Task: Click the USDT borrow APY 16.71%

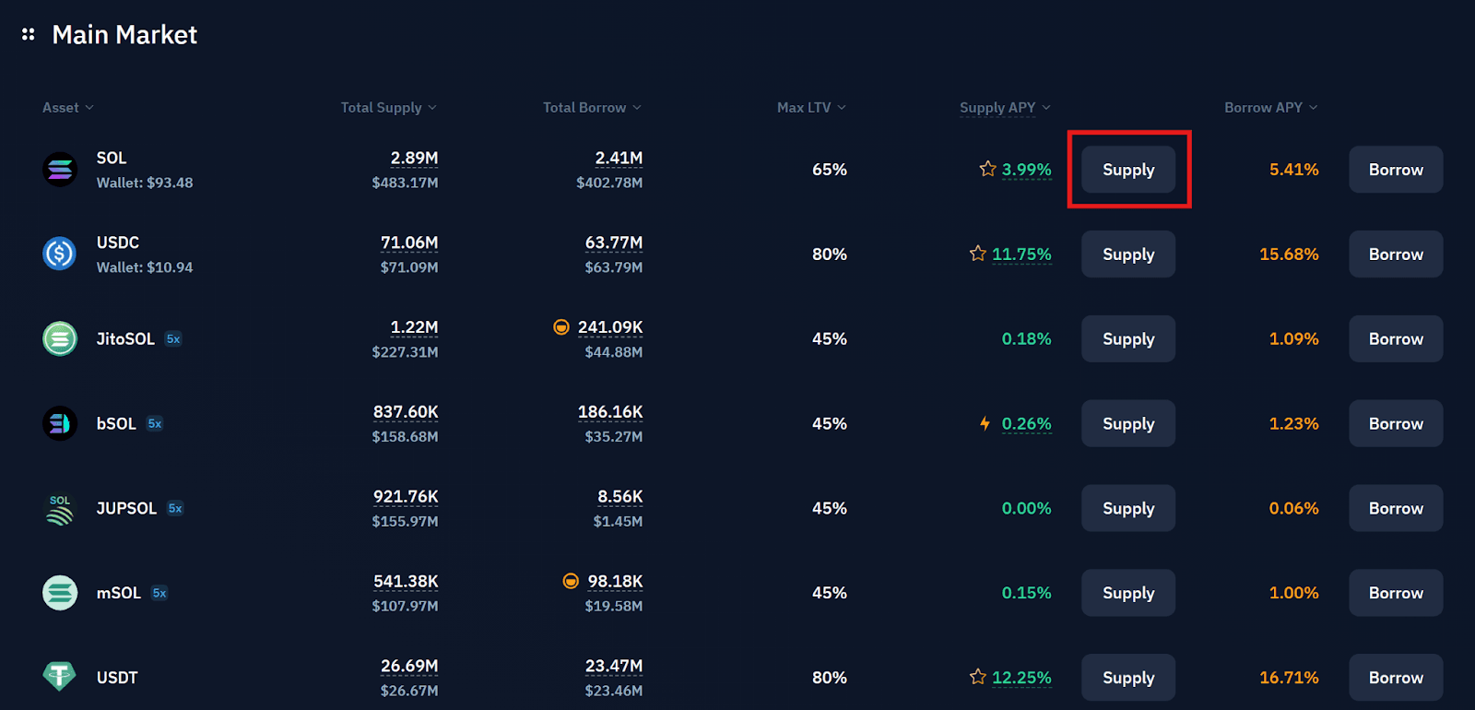Action: click(1289, 677)
